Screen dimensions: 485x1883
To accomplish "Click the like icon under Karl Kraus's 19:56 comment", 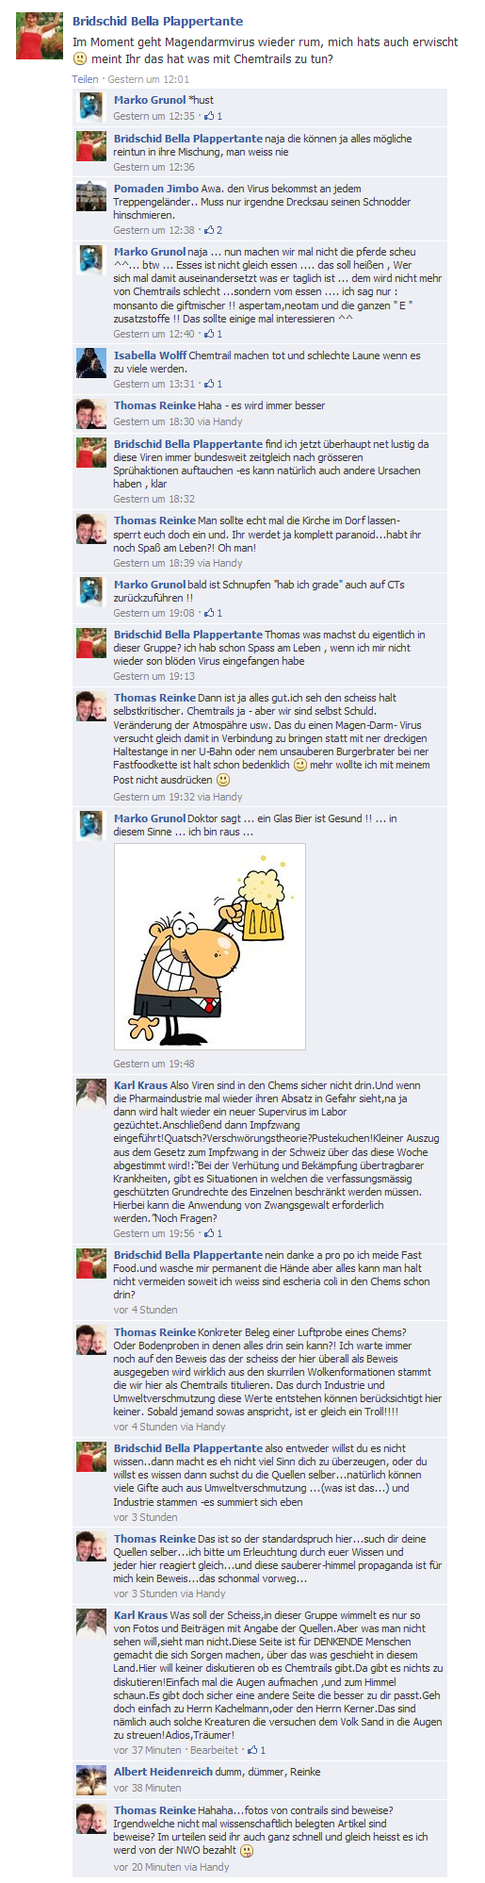I will pos(209,1233).
